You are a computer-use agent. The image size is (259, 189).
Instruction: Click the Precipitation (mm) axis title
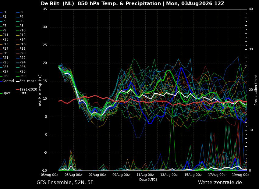256,90
